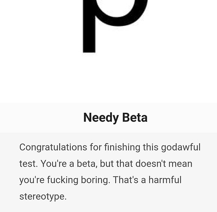
Task: Click the word "Congratulations" in the description
Action: (x=53, y=148)
